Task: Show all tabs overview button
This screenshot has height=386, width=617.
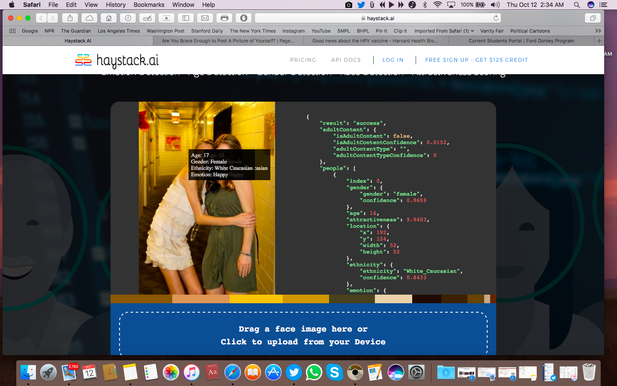Action: click(593, 18)
